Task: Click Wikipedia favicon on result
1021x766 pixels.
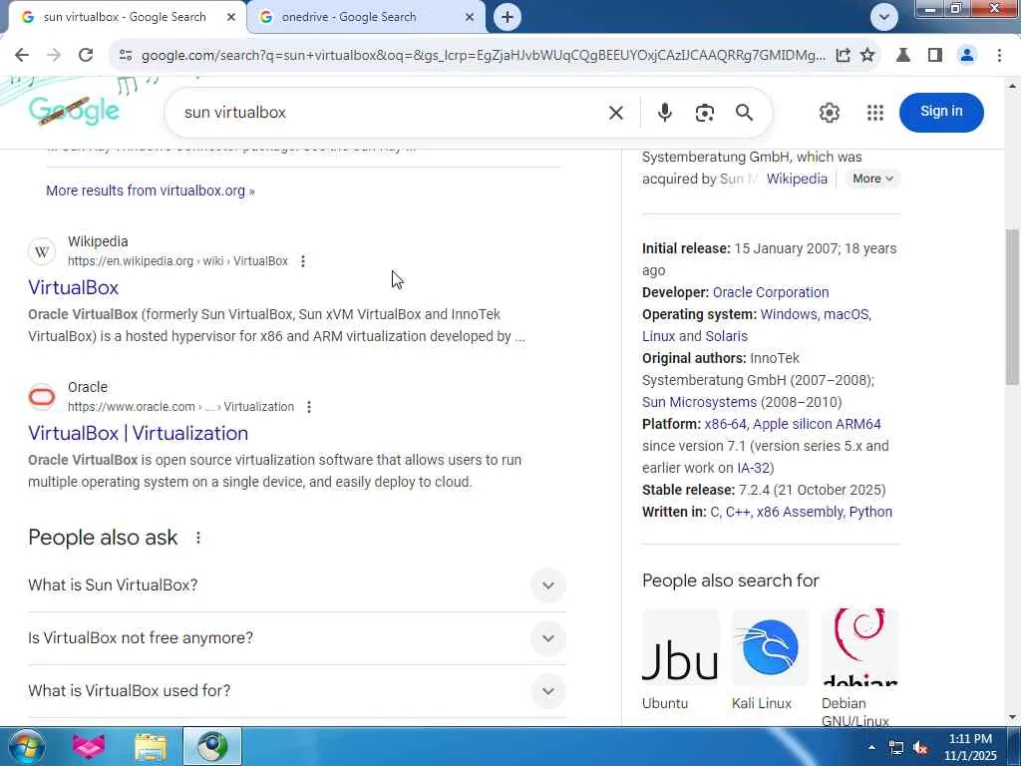Action: point(42,252)
